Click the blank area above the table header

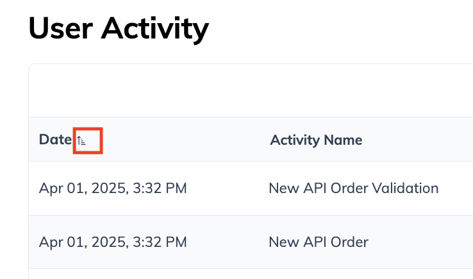point(250,90)
